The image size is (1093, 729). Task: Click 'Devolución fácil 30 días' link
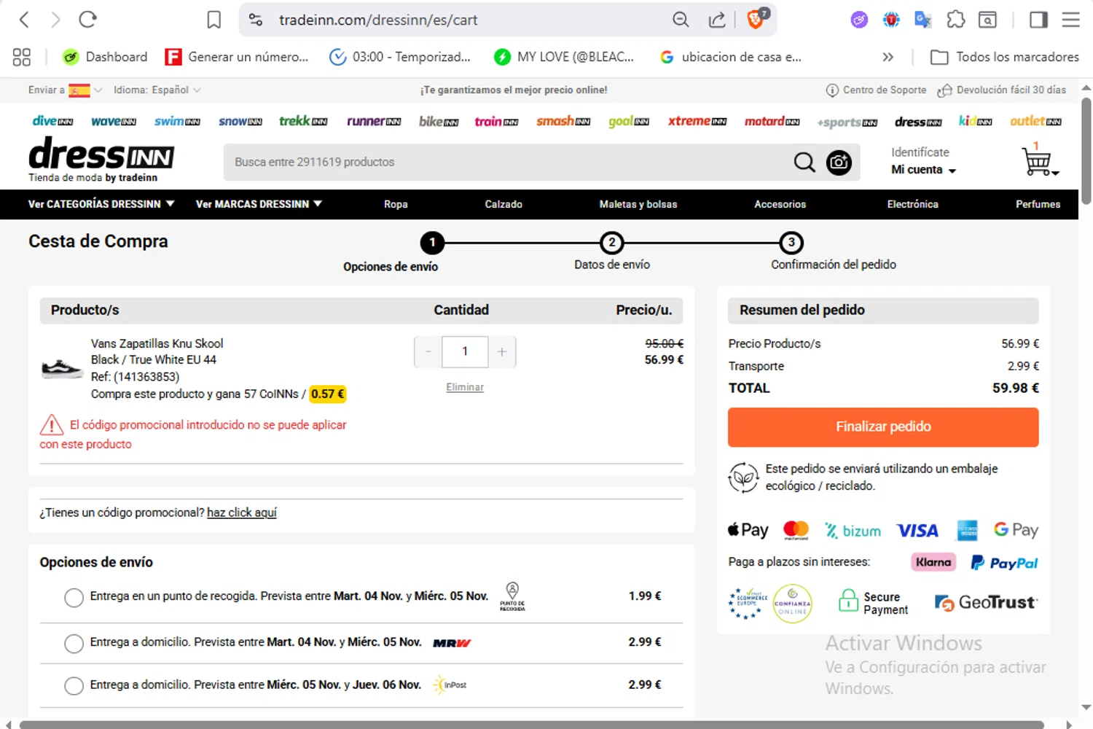pos(1001,90)
